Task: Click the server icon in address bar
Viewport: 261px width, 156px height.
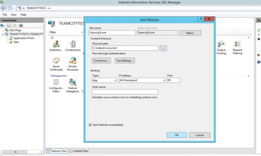Action: (20, 8)
